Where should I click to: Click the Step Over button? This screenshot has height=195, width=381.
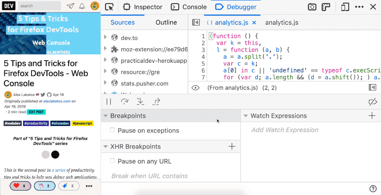[x=124, y=102]
